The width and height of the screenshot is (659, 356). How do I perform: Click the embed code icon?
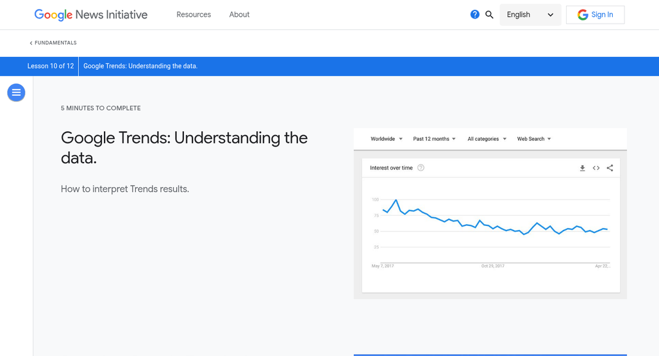(596, 168)
